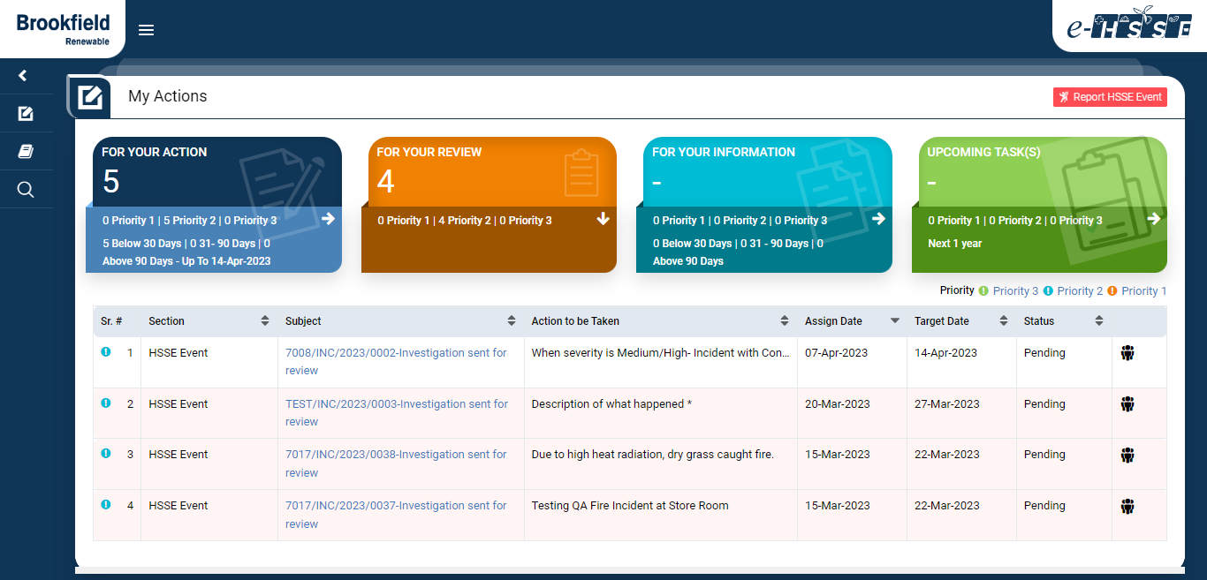Collapse sidebar with left chevron icon

coord(23,76)
